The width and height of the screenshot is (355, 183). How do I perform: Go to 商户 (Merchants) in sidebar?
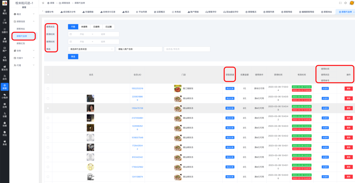(5, 49)
